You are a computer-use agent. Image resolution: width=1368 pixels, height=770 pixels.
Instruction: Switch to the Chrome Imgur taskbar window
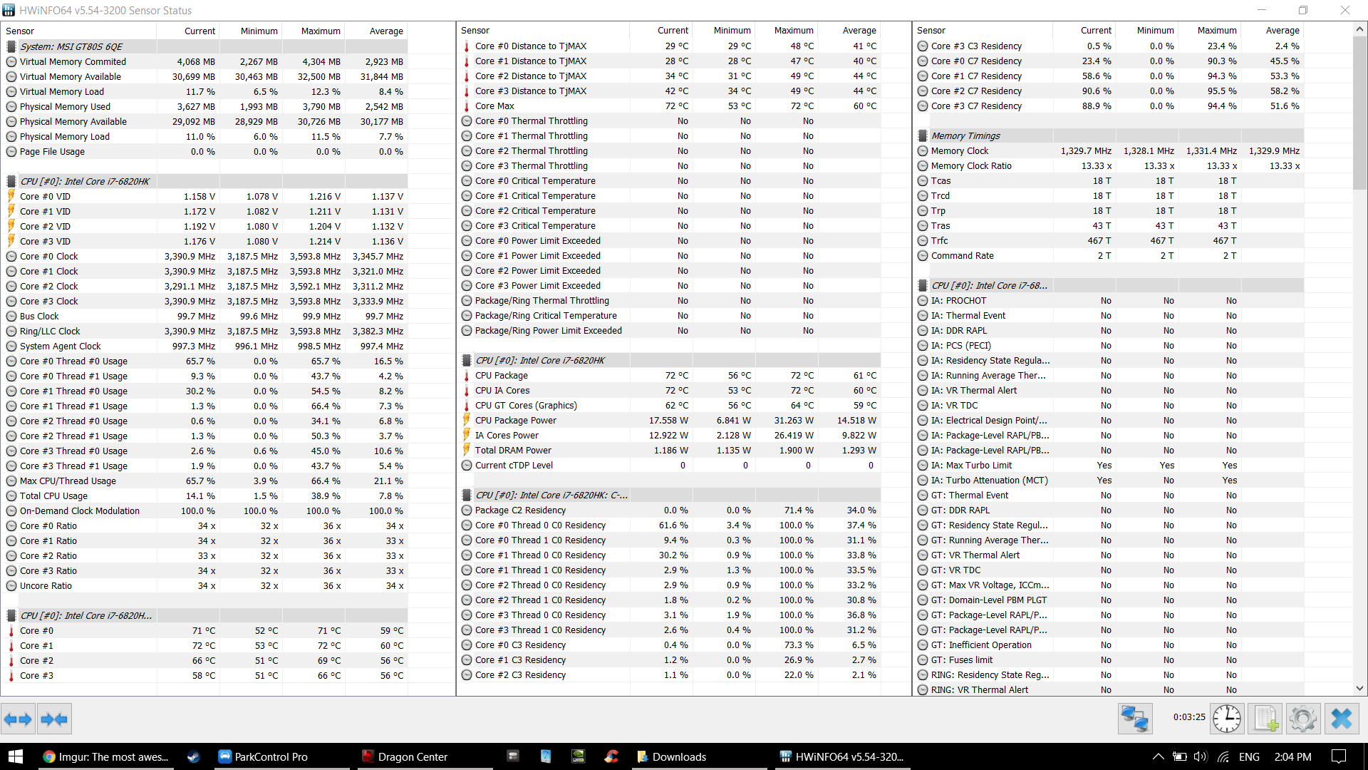(x=105, y=756)
